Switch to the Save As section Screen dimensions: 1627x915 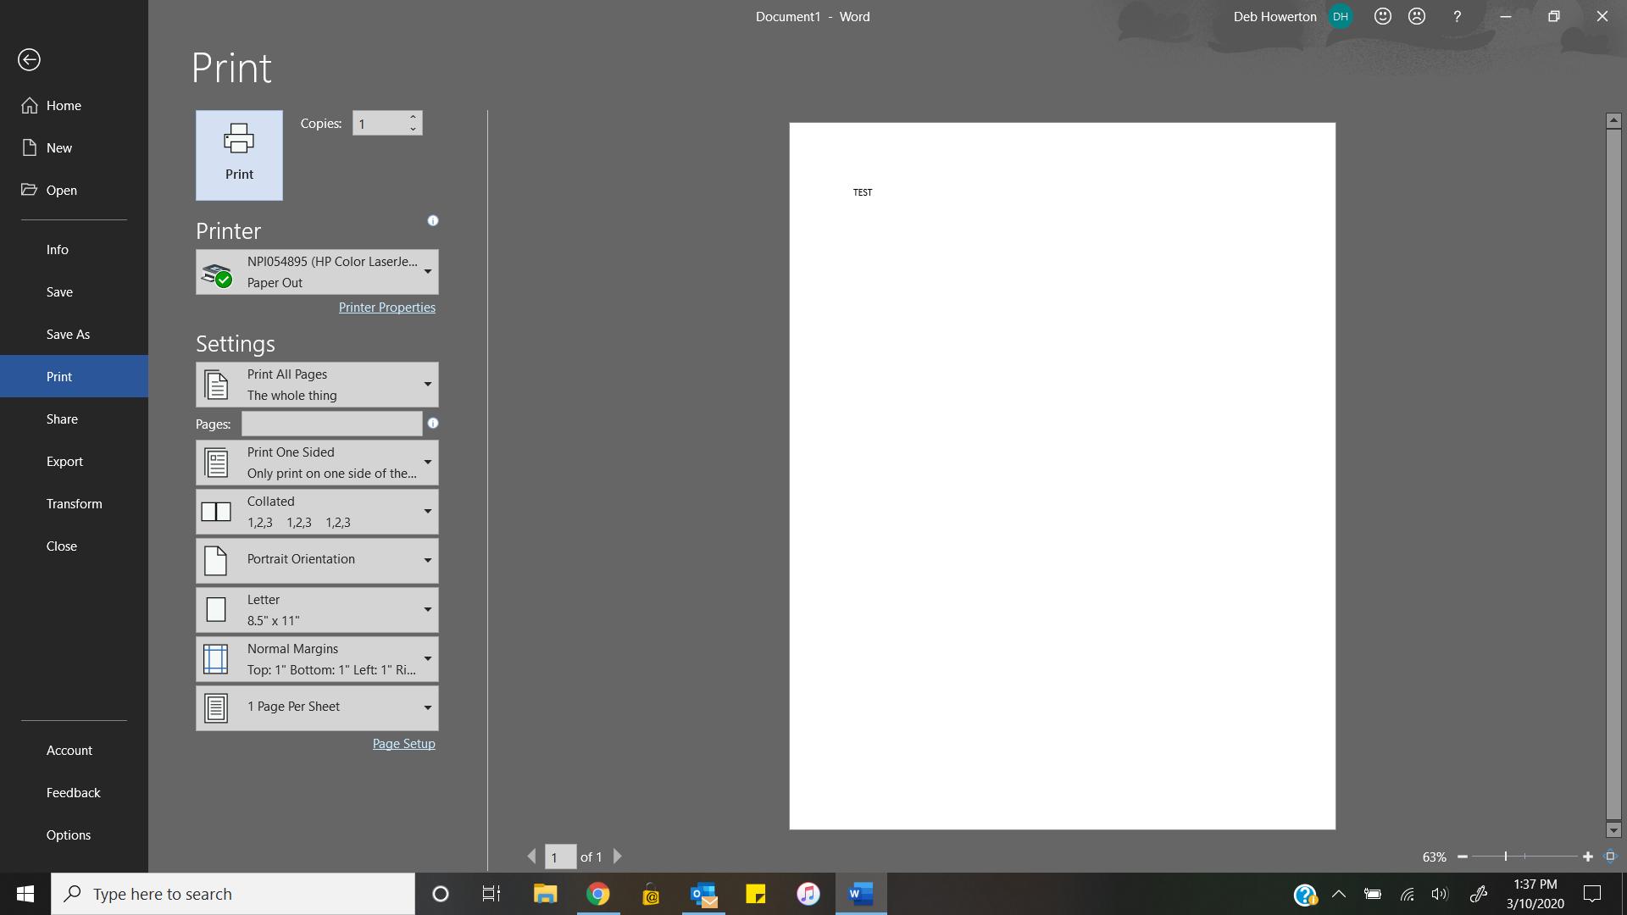tap(68, 334)
